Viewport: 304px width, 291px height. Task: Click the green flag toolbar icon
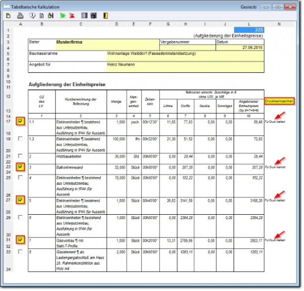click(x=62, y=16)
